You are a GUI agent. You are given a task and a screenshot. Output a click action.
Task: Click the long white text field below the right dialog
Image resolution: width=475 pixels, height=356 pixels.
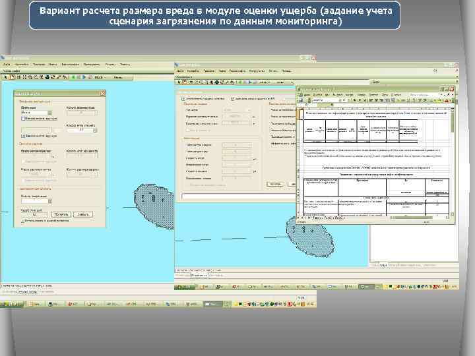239,196
